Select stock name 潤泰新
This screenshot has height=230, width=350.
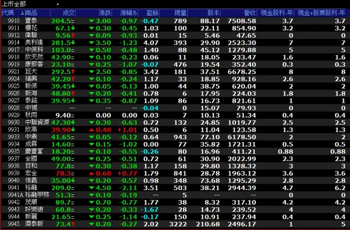coord(34,224)
